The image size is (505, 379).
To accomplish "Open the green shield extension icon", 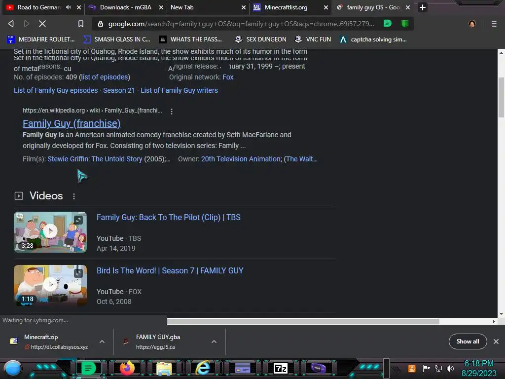I will 405,23.
